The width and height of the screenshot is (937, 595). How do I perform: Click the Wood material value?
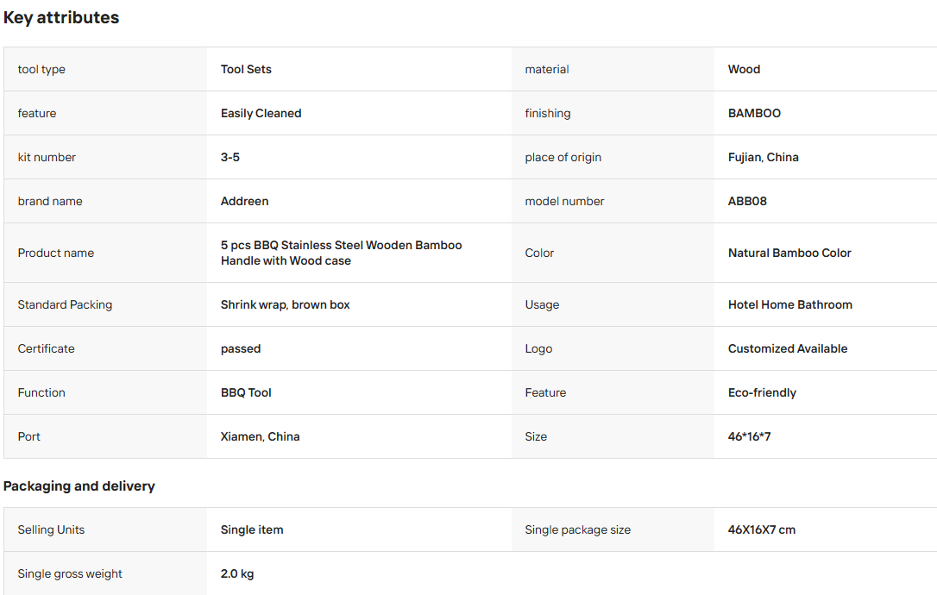[744, 69]
